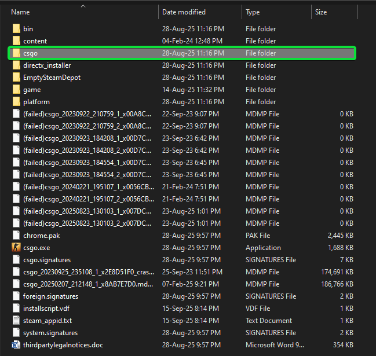
Task: Select the system.signatures file name
Action: [50, 333]
